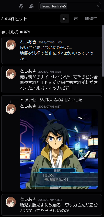
Task: Open the 三日月 anime image attachment
Action: click(59, 149)
